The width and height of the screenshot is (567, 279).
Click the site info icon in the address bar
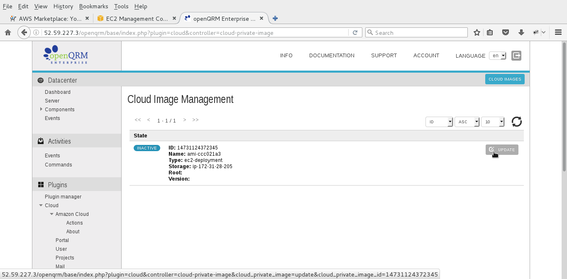pos(36,32)
